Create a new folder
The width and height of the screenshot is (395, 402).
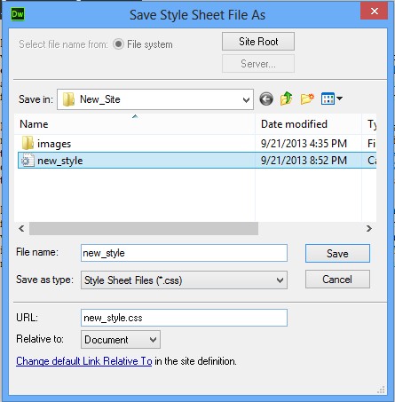307,99
